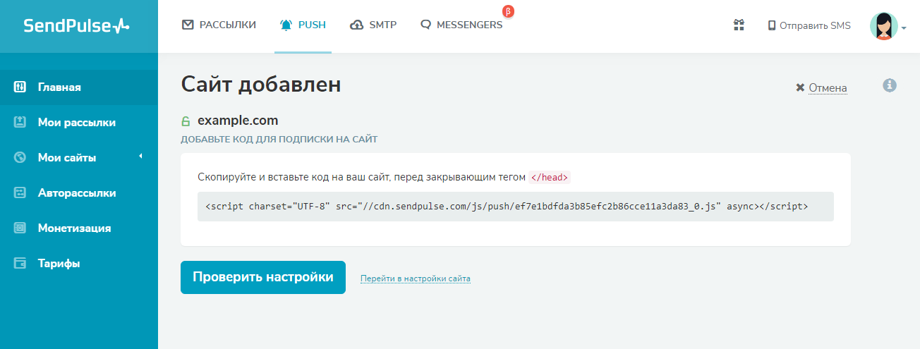Click the X icon beside Отмена

click(800, 88)
